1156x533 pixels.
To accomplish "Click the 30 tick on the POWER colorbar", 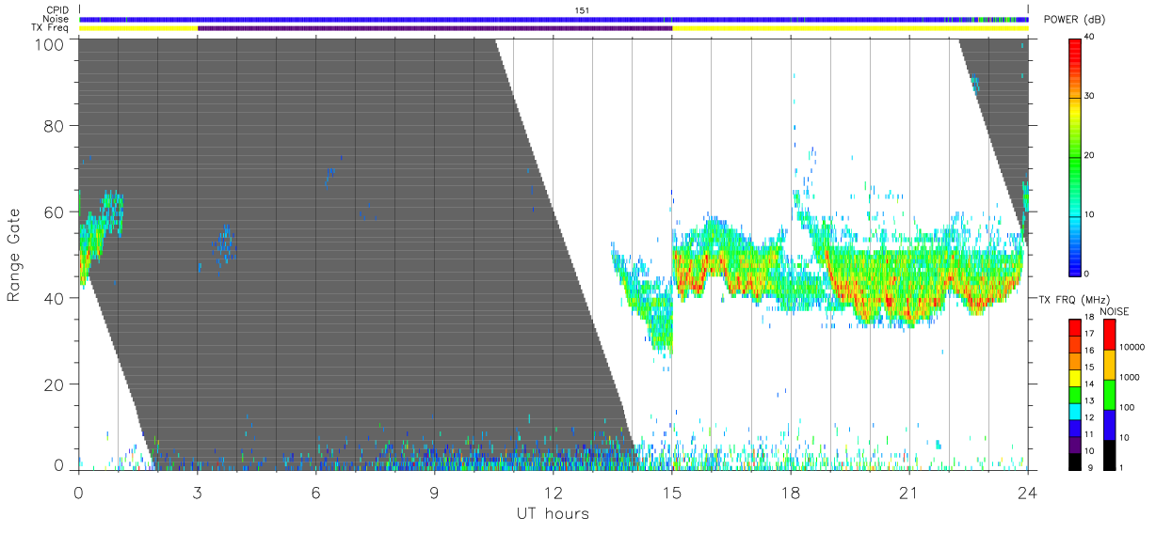I will point(1091,97).
